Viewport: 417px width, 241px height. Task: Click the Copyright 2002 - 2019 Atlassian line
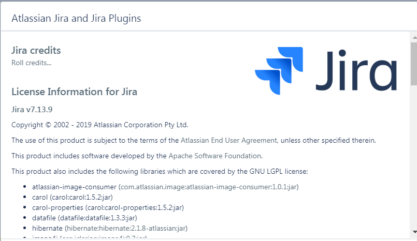(x=100, y=125)
